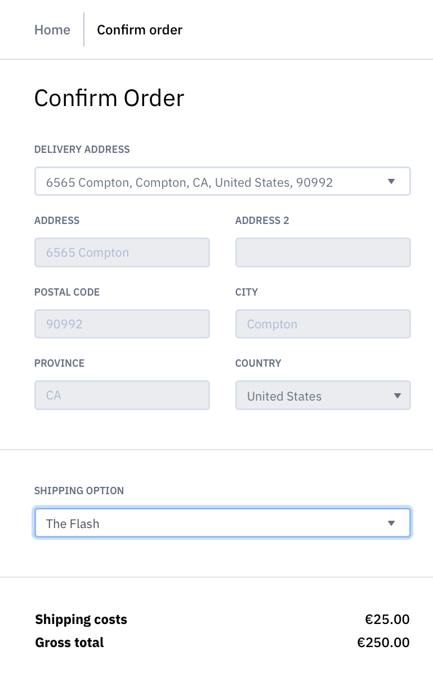Navigate to Home via the breadcrumb
The height and width of the screenshot is (677, 433).
pos(52,29)
